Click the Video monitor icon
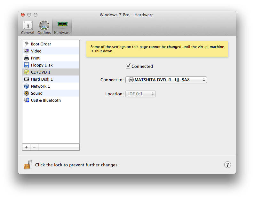Viewport: 254px width, 199px height. click(x=27, y=51)
